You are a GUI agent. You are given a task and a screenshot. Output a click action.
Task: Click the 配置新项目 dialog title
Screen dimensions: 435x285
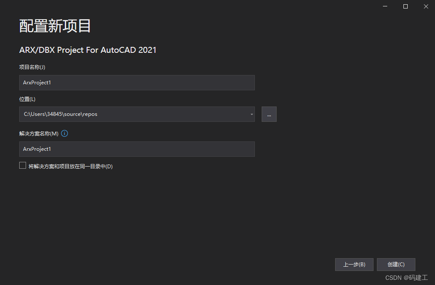pyautogui.click(x=55, y=26)
